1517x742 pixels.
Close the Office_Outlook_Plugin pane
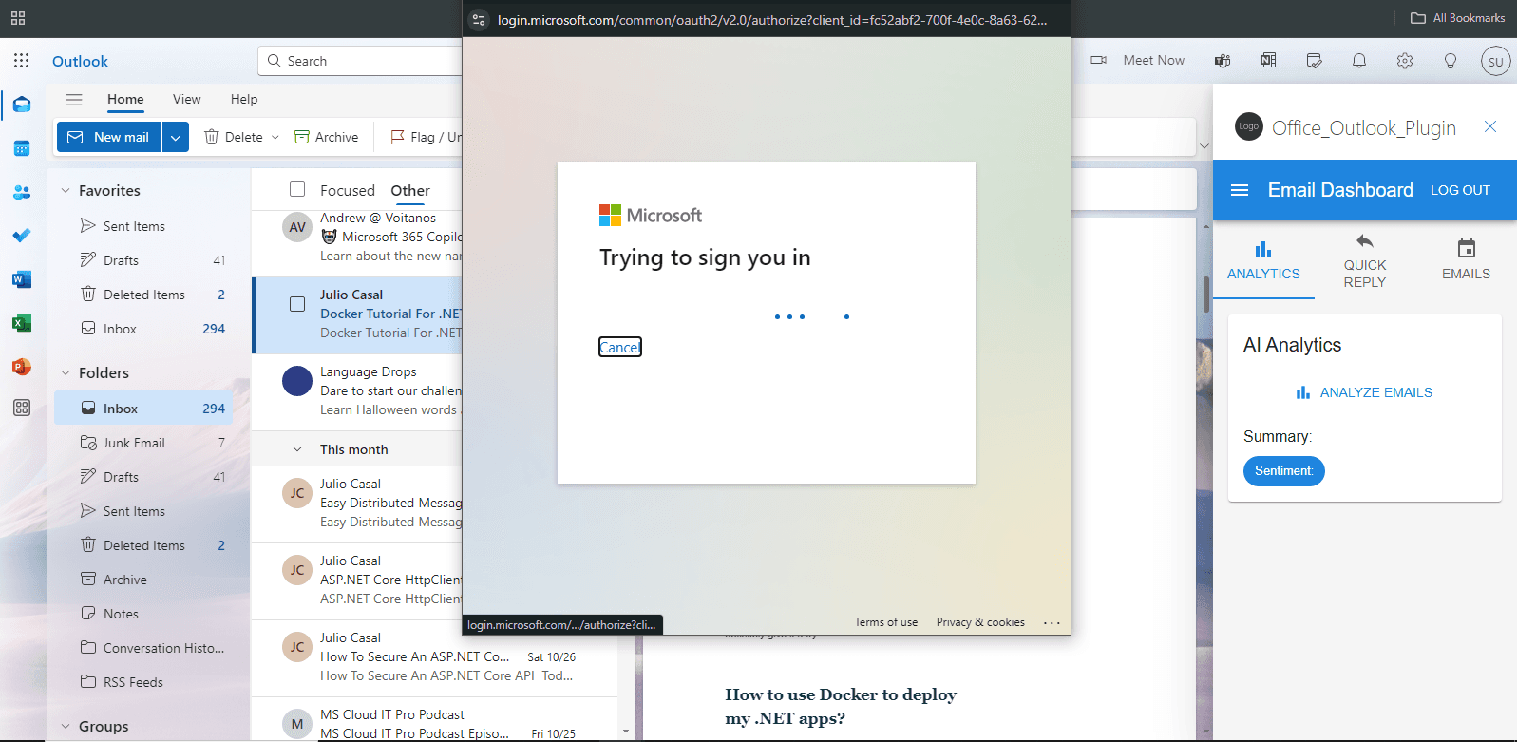(1490, 126)
